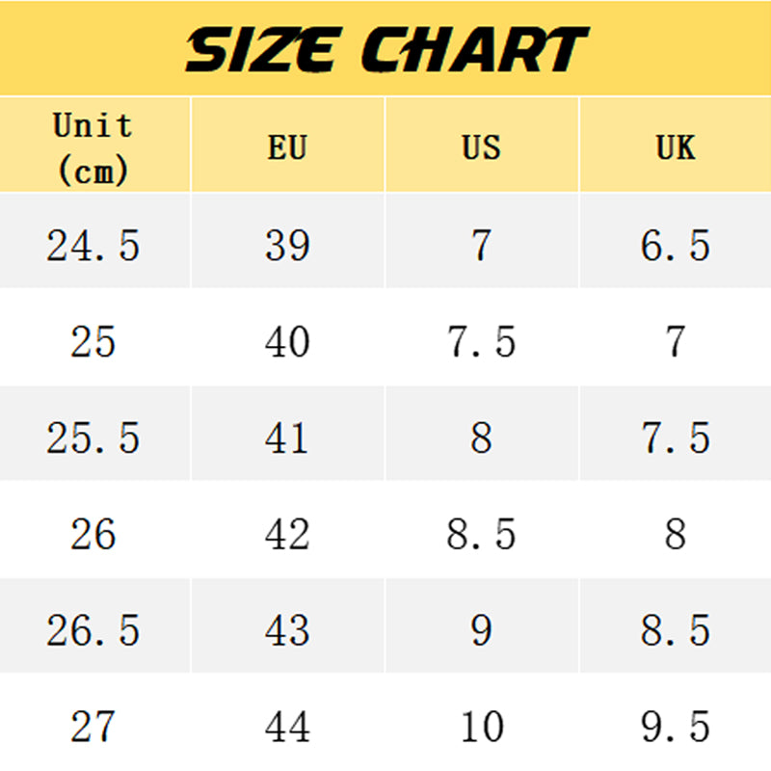The image size is (771, 771).
Task: Click the EU size 39 cell
Action: [287, 240]
